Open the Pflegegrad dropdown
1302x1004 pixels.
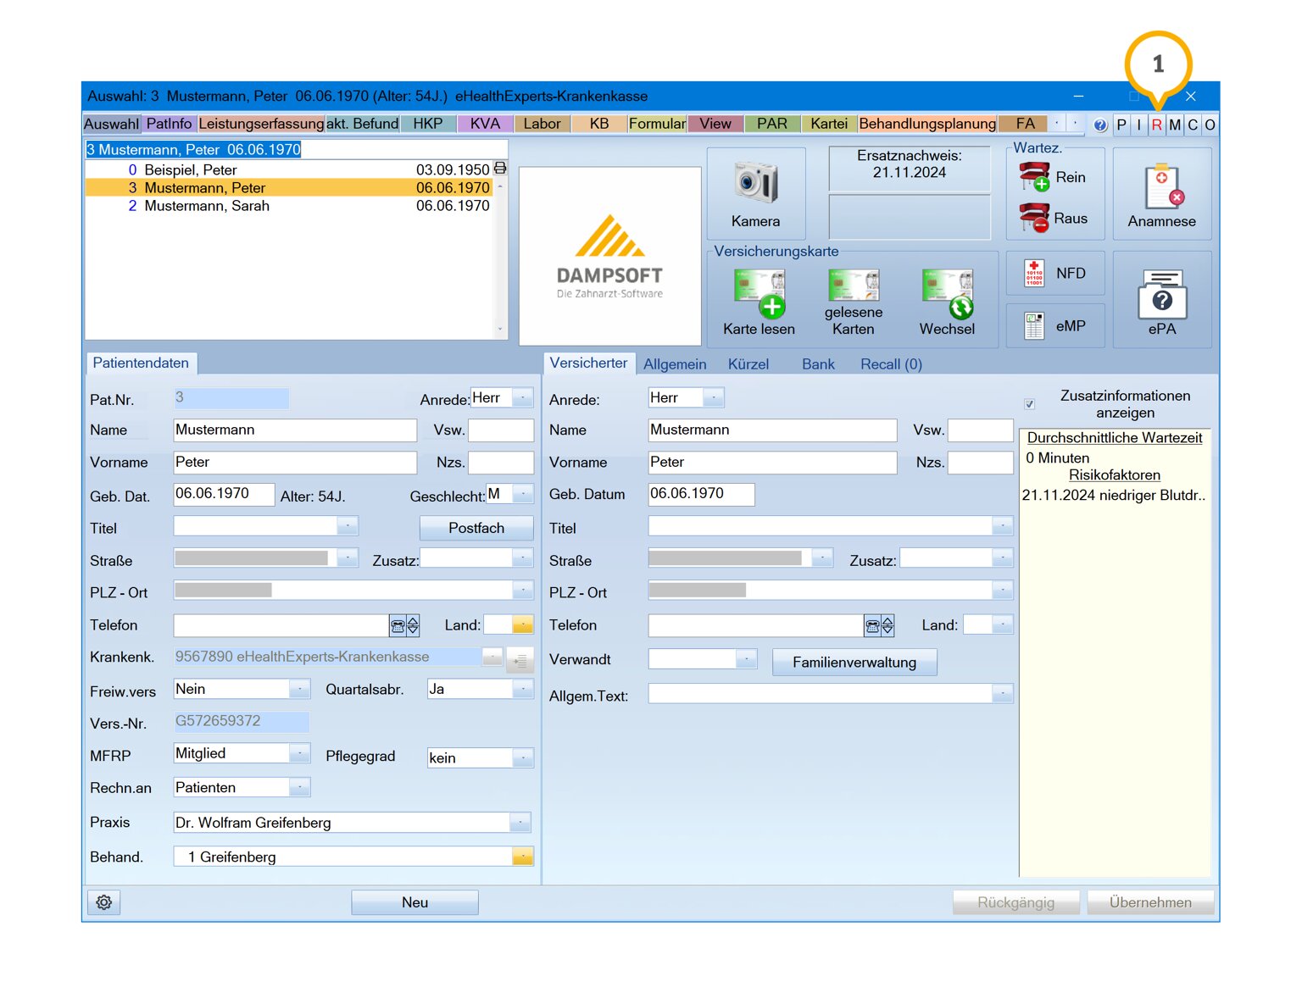[523, 757]
